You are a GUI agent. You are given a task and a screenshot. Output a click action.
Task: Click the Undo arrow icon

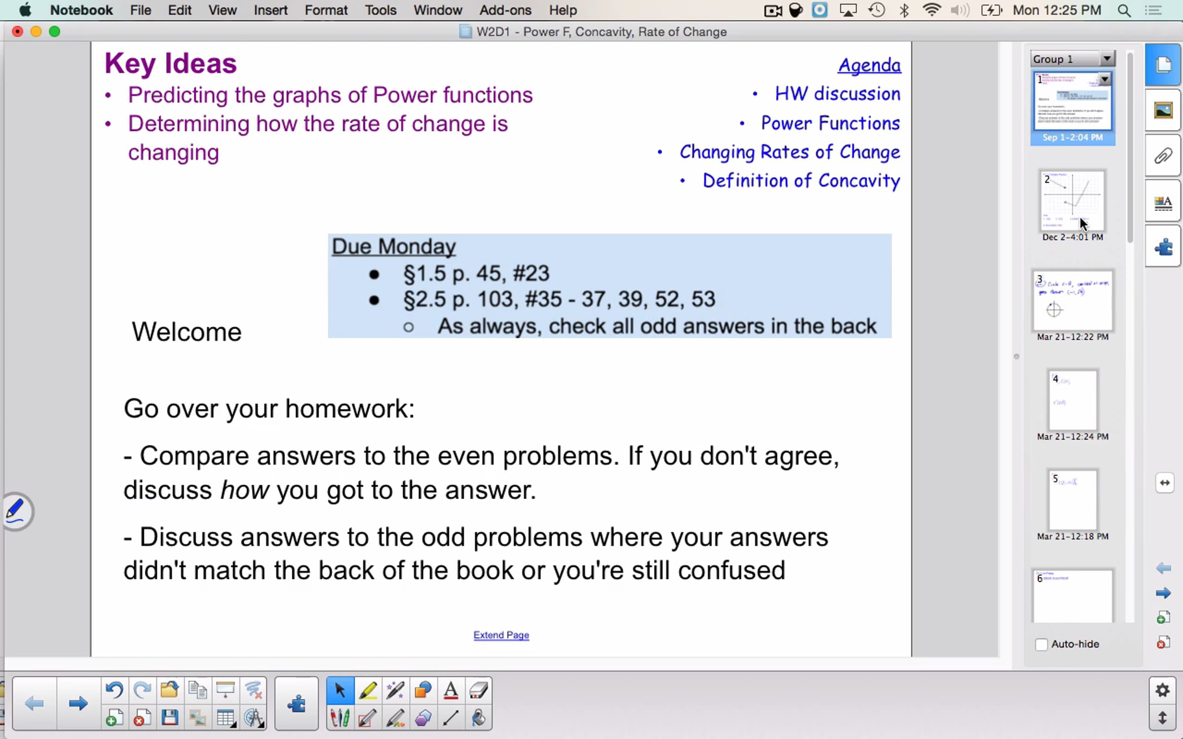pos(114,690)
